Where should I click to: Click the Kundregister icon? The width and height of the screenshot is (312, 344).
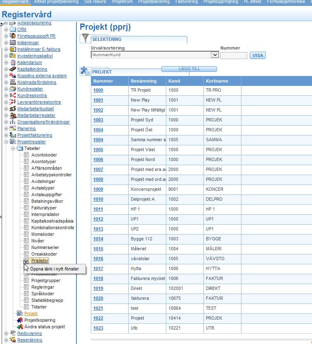[13, 89]
